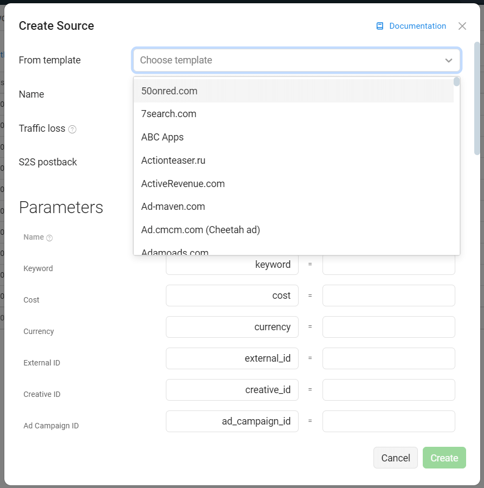The height and width of the screenshot is (488, 484).
Task: Click the template dropdown chevron arrow
Action: (x=449, y=60)
